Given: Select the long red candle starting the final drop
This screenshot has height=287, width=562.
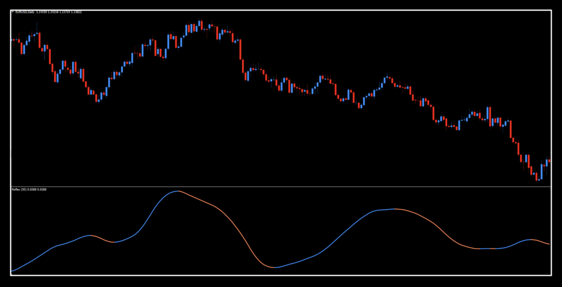Looking at the screenshot, I should point(510,130).
